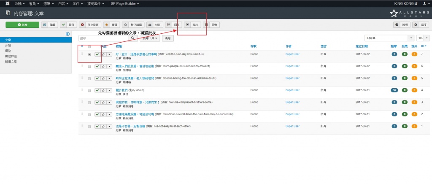The height and width of the screenshot is (184, 432).
Task: Click the 批次 (Batch) toolbar button
Action: coord(192,25)
